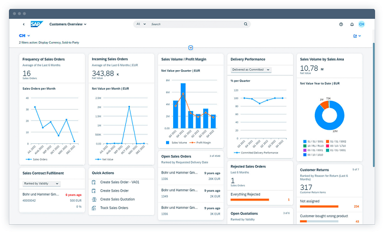Open the All search scope dropdown
384x233 pixels.
pyautogui.click(x=141, y=24)
